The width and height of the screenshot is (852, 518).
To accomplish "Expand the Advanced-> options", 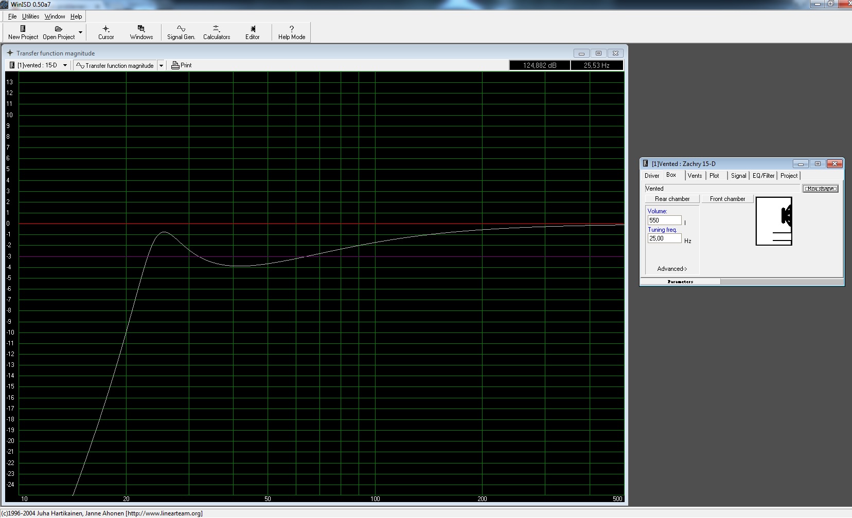I will [x=672, y=269].
